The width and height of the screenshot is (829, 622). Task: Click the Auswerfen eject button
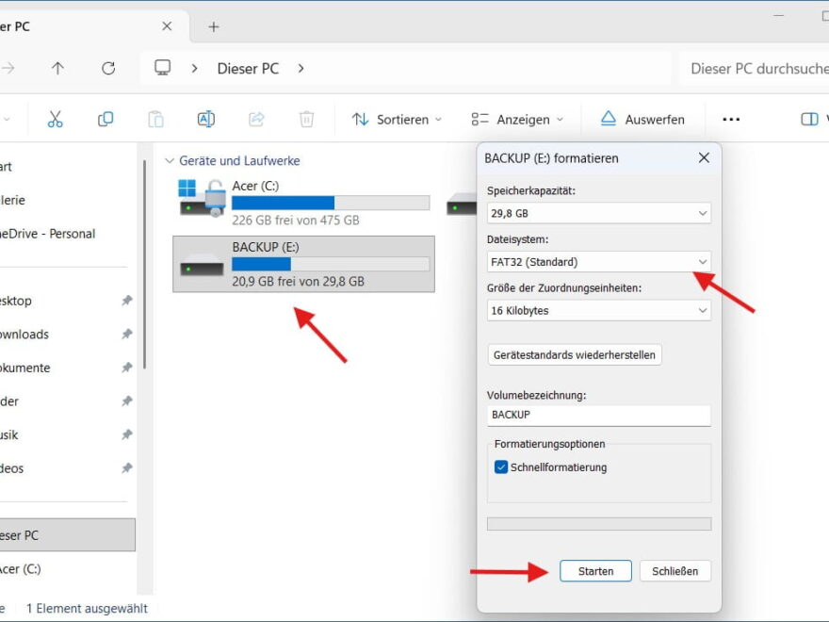(642, 120)
